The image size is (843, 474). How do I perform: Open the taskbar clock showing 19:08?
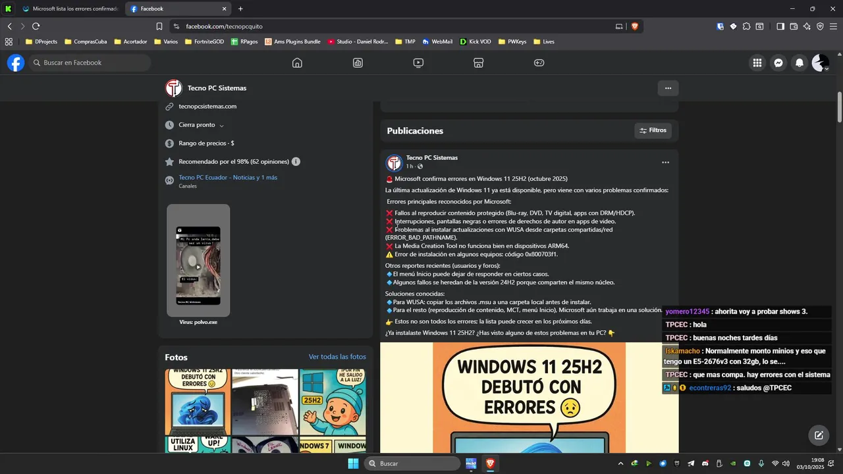coord(810,463)
